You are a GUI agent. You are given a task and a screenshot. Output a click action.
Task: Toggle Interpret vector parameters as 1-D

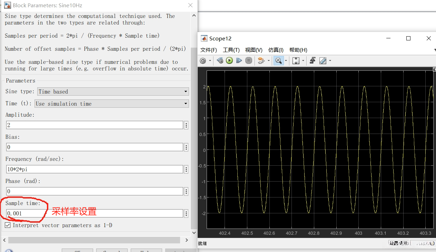point(8,225)
